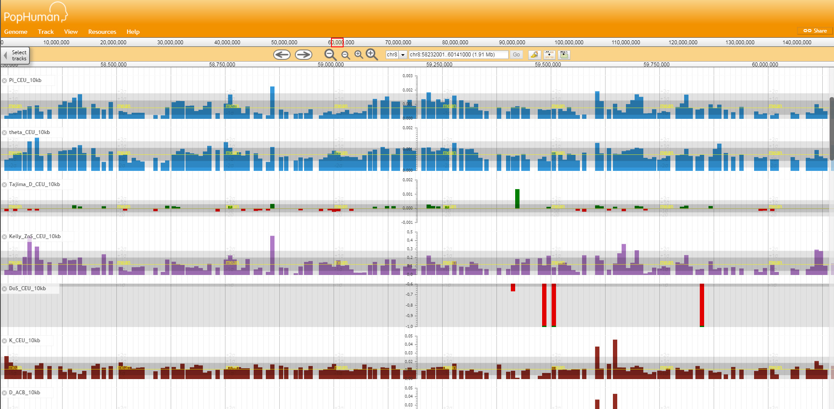This screenshot has height=409, width=834.
Task: Click the Go button
Action: 516,55
